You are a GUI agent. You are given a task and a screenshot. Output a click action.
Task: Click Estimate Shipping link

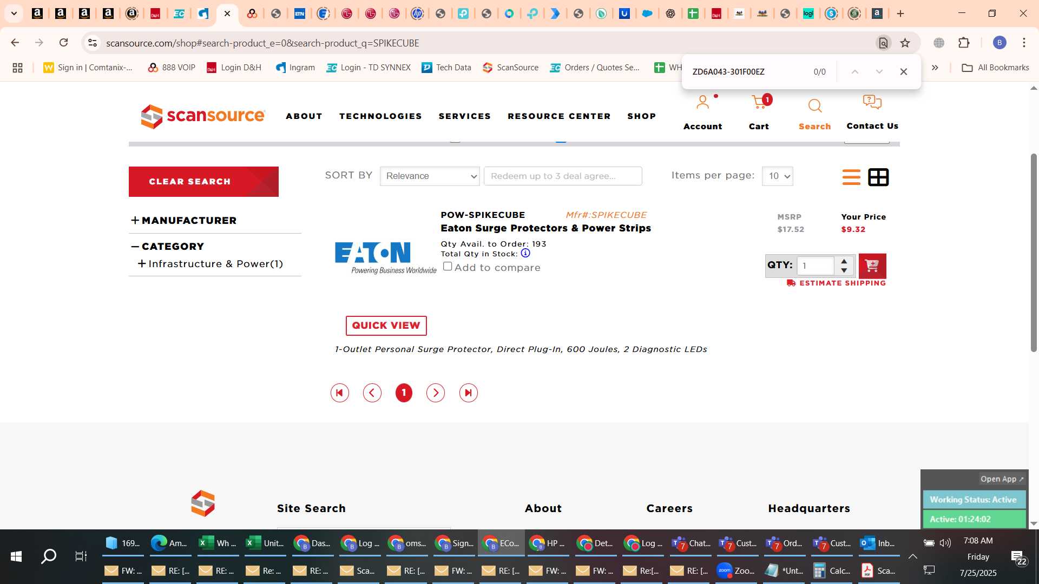[x=837, y=283]
